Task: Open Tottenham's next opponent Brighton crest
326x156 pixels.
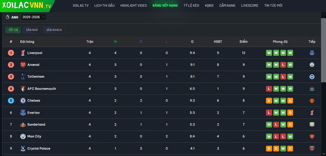Action: tap(312, 77)
